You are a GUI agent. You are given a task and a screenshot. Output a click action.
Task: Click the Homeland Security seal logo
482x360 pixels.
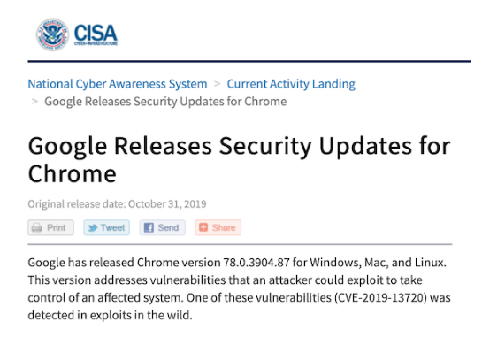pos(52,34)
